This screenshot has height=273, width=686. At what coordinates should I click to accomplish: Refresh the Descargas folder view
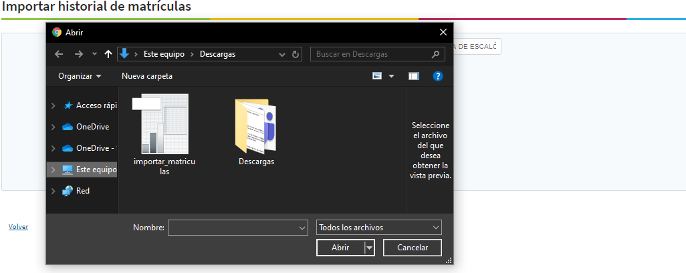296,54
